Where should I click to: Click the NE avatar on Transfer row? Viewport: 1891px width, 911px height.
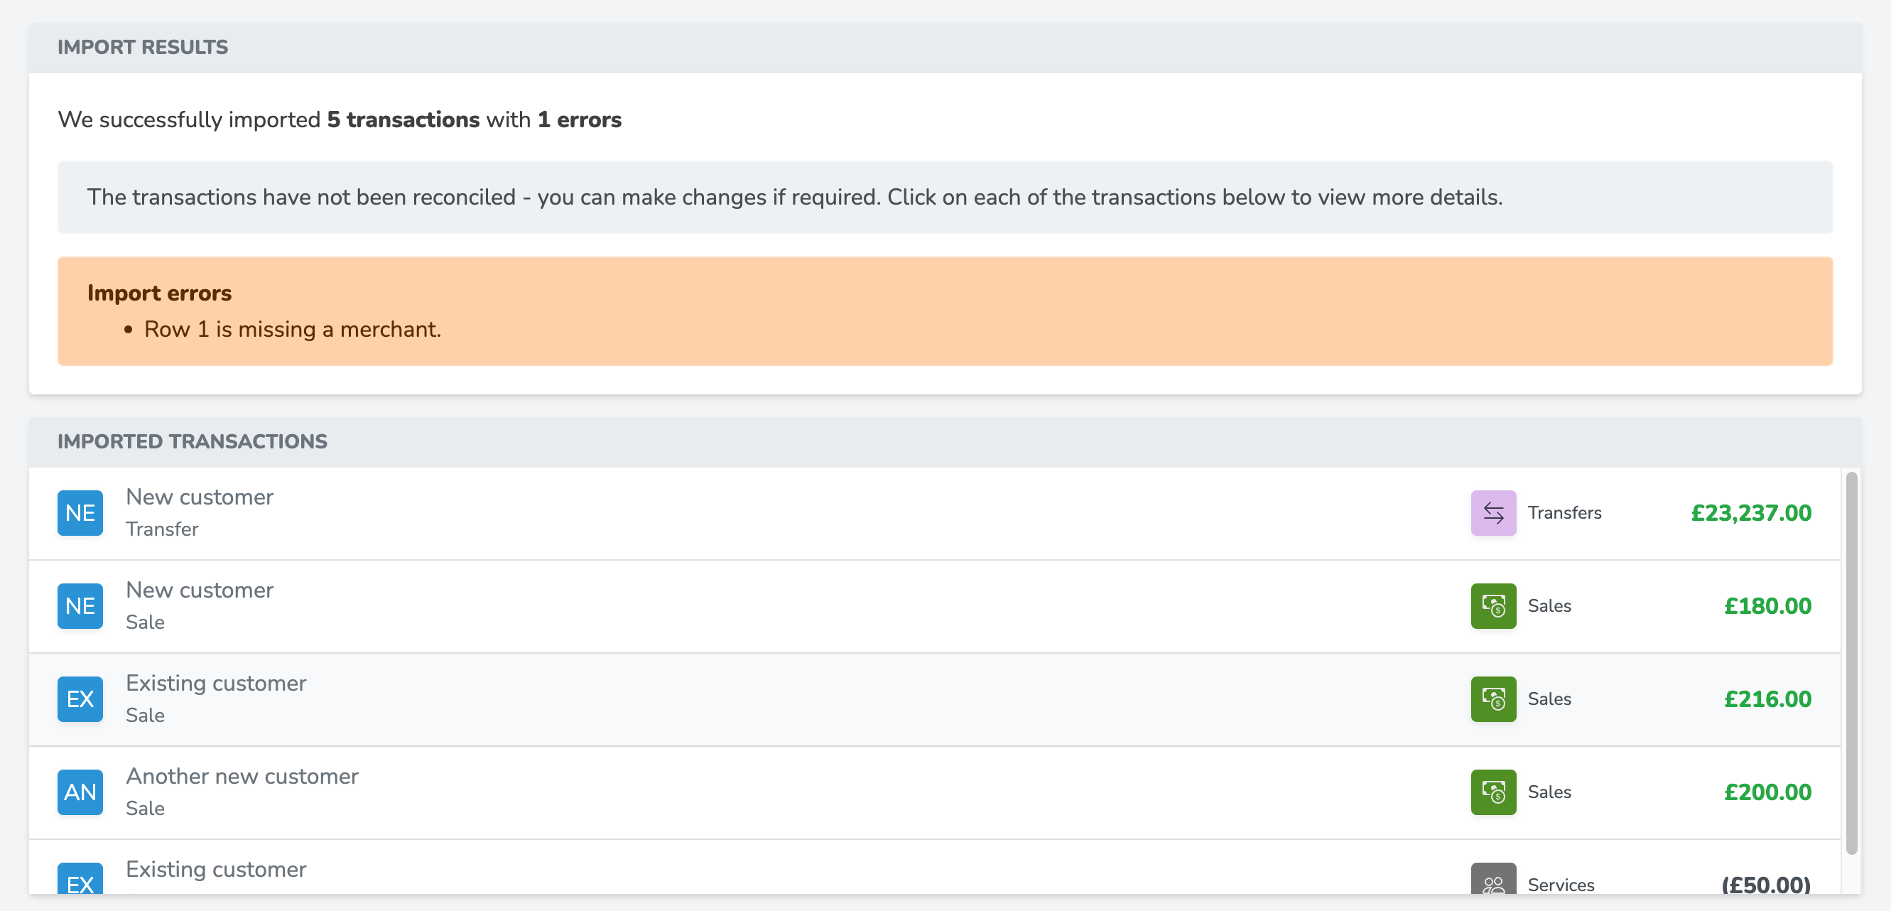80,512
